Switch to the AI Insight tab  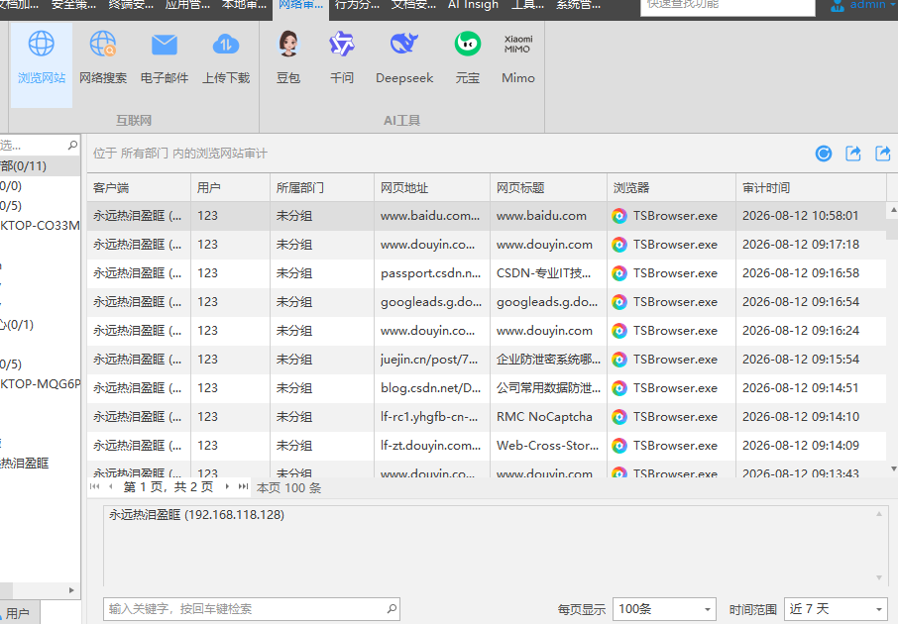pos(473,5)
